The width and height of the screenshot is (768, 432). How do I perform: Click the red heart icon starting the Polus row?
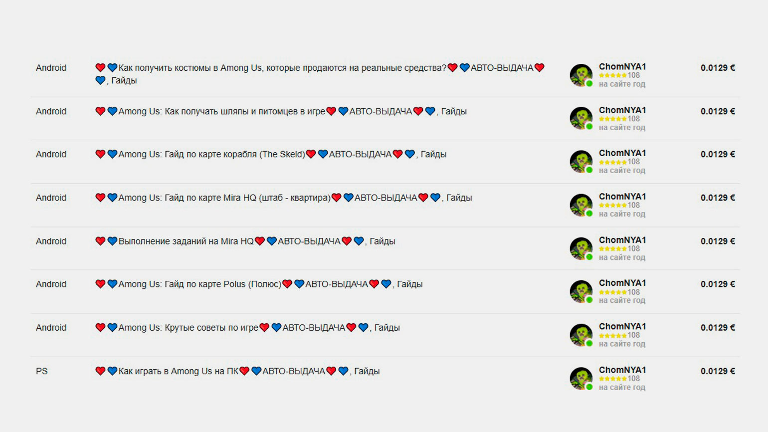[100, 284]
